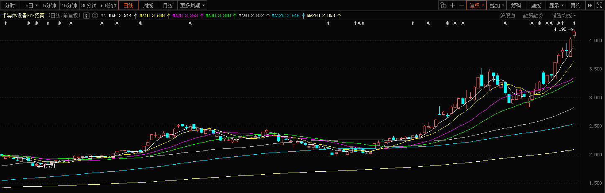Open the 设置均线 dropdown
Viewport: 605px width, 193px height.
(x=564, y=15)
